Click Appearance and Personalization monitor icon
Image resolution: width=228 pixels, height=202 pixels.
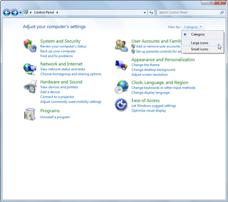pos(121,65)
